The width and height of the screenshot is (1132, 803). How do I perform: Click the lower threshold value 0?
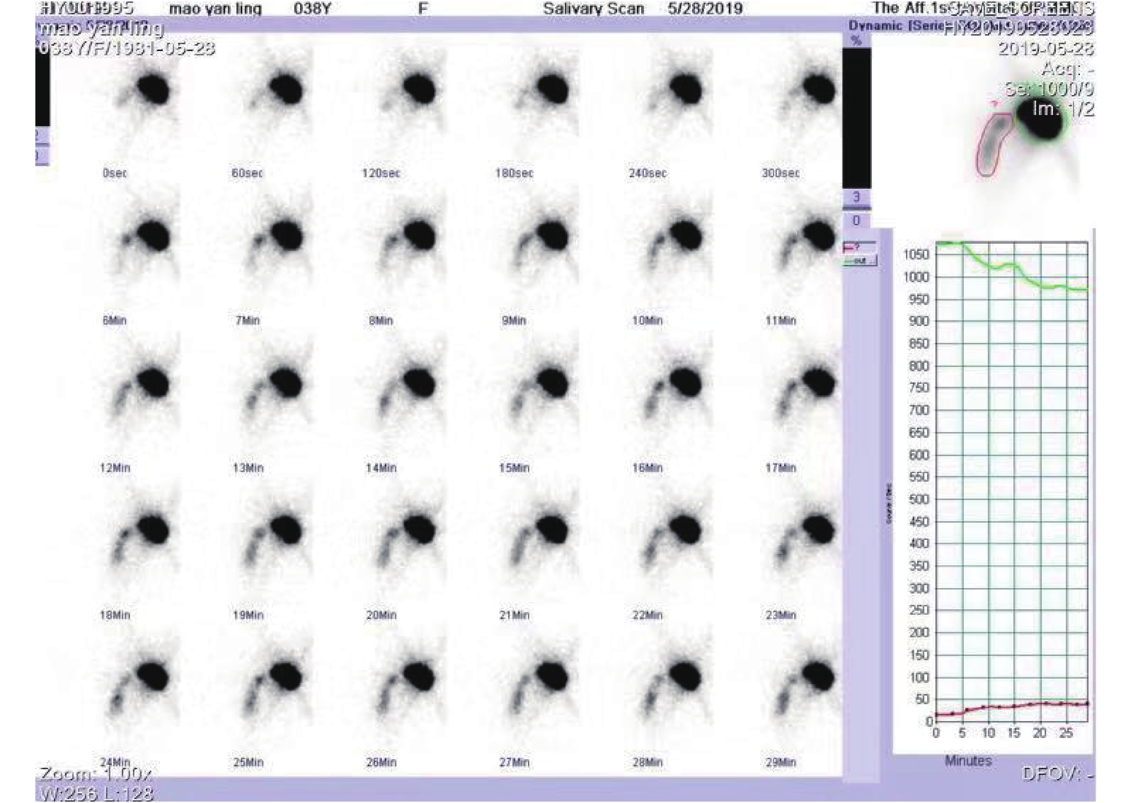(856, 221)
